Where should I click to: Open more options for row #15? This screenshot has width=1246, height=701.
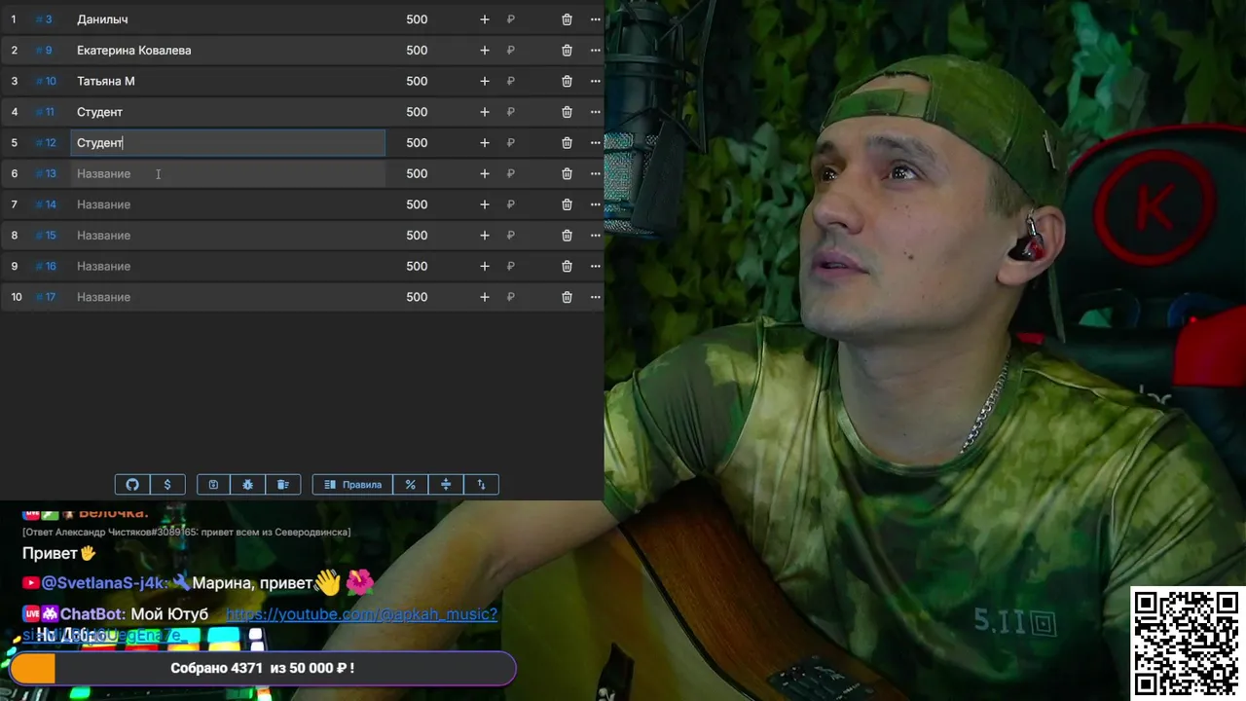[x=595, y=236]
